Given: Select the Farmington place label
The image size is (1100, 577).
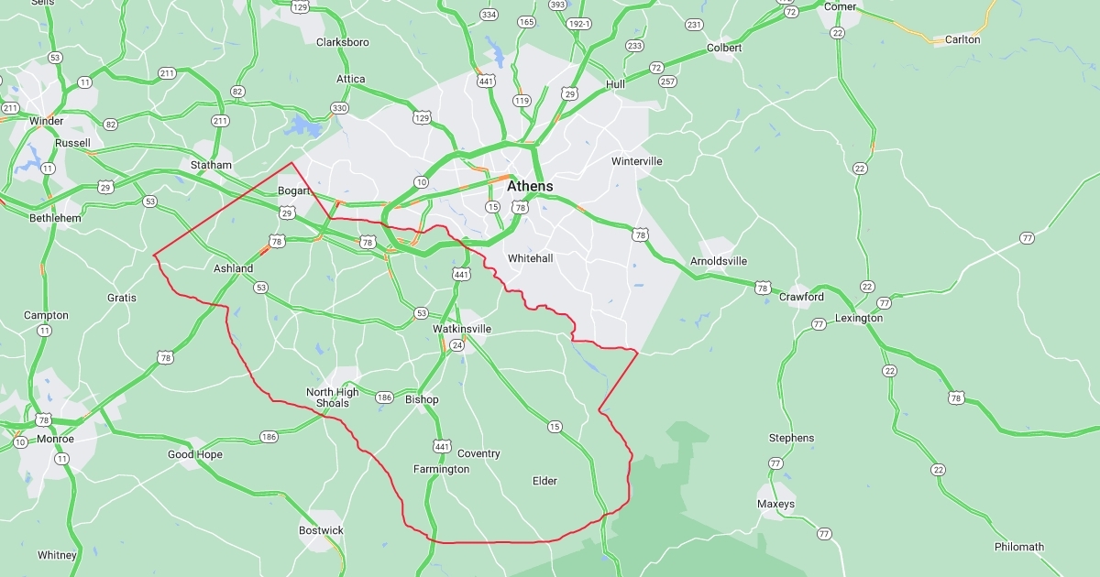Looking at the screenshot, I should point(441,469).
